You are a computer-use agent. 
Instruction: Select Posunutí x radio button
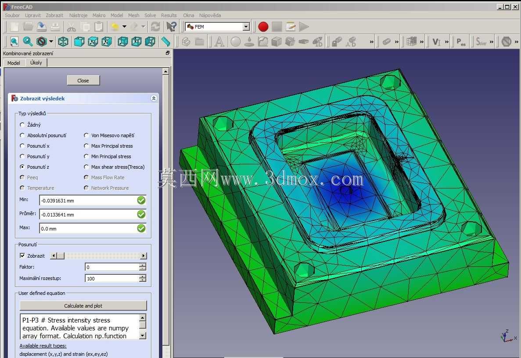(35, 146)
